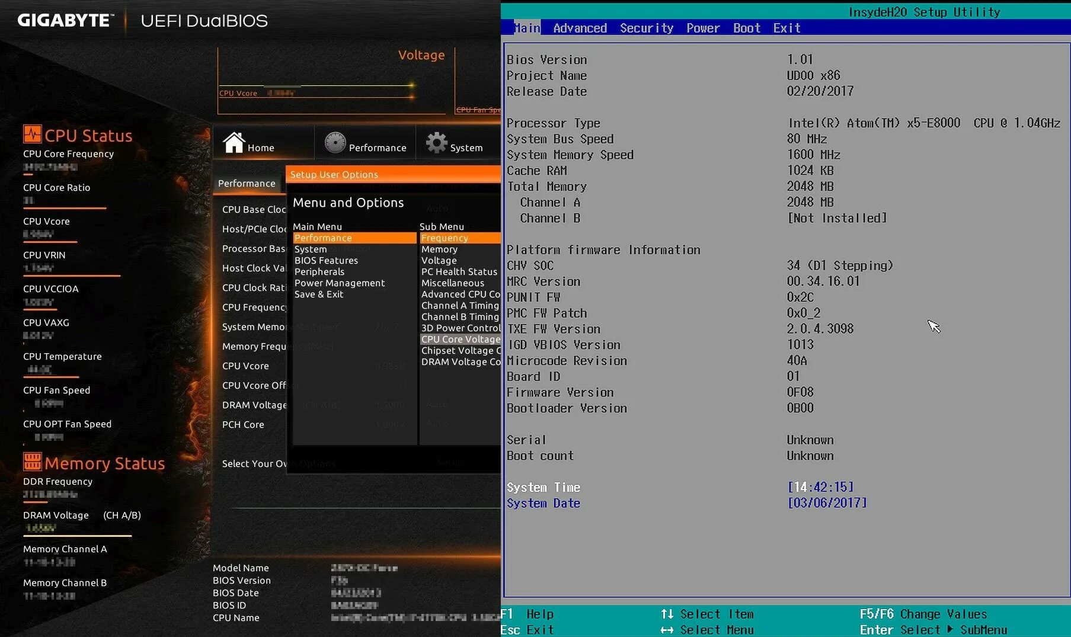The height and width of the screenshot is (637, 1071).
Task: Click the Home house icon in Gigabyte BIOS
Action: 234,142
